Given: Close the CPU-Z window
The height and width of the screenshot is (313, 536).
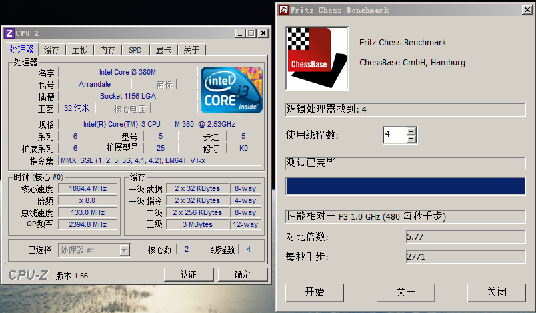Looking at the screenshot, I should tap(263, 33).
